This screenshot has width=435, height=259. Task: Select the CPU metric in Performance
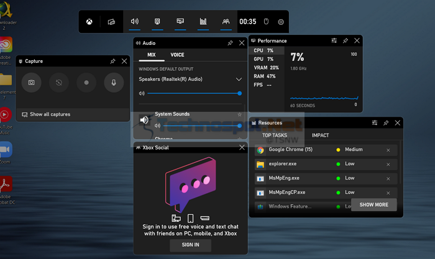pos(267,50)
